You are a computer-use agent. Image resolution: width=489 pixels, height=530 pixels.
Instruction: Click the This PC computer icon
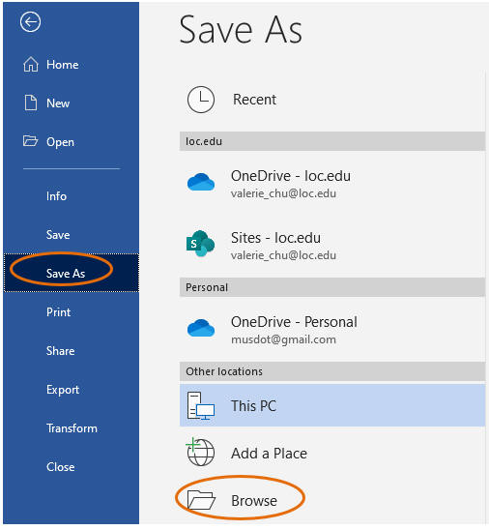click(x=201, y=406)
